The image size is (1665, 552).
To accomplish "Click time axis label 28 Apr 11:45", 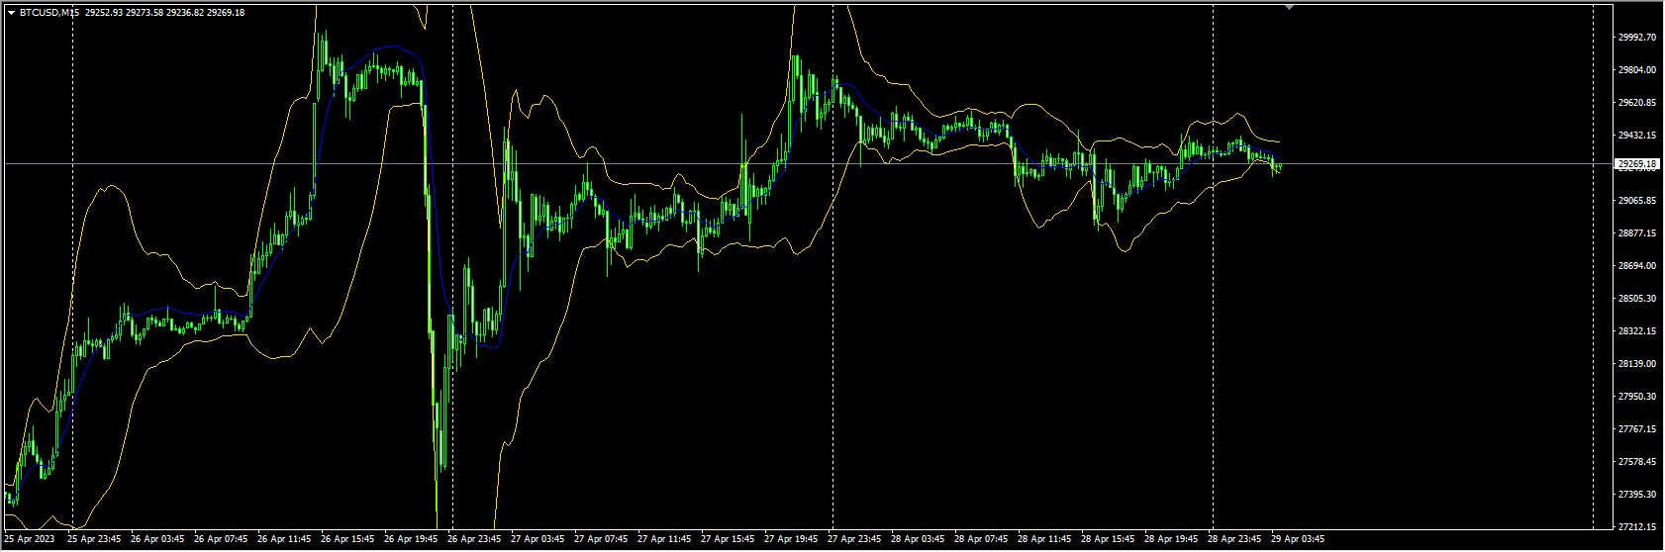I will (x=1045, y=540).
